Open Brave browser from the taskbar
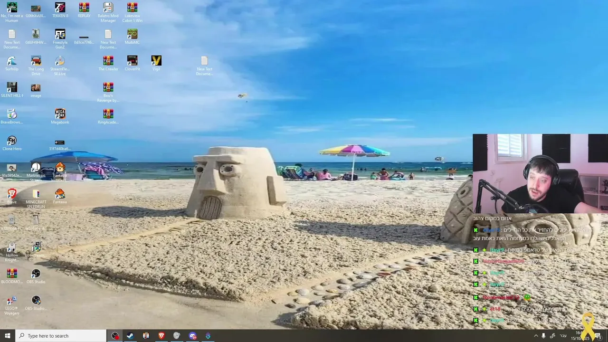Screen dimensions: 608x342 (161, 336)
